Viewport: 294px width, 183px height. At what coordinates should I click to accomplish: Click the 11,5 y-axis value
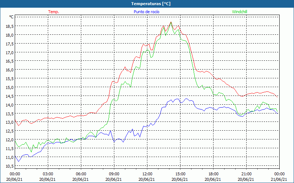click(10, 149)
